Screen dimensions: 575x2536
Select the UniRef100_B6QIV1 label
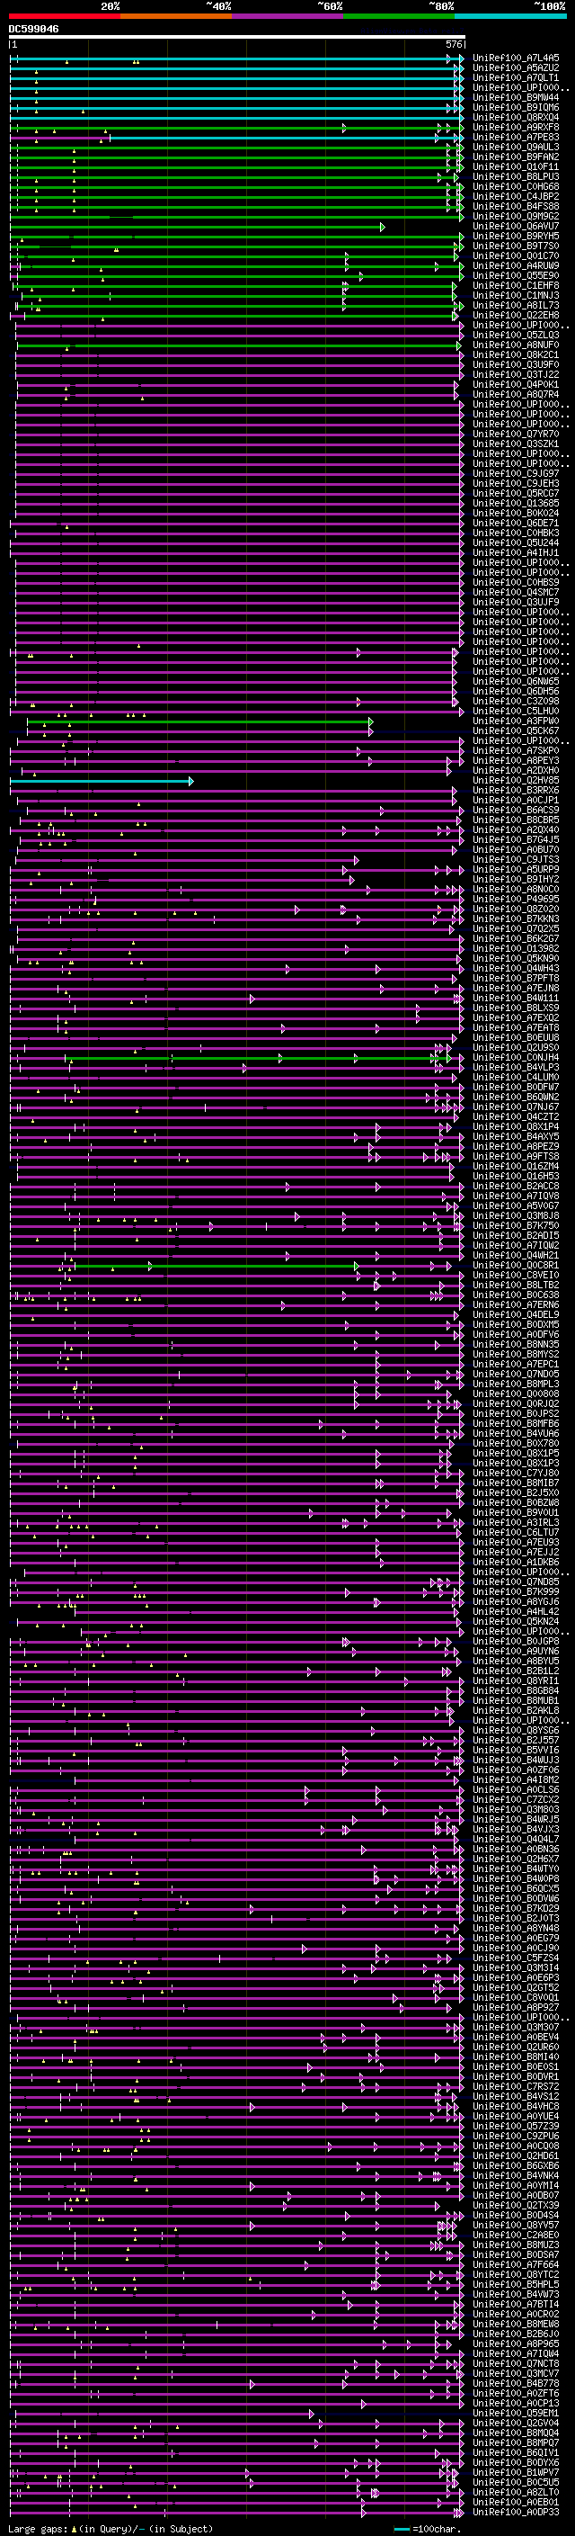(515, 2452)
